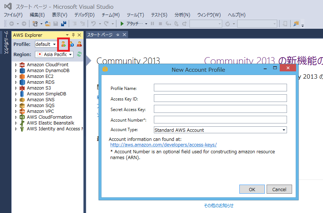This screenshot has height=213, width=323.
Task: Open the その他のお知らせ link
Action: (219, 205)
